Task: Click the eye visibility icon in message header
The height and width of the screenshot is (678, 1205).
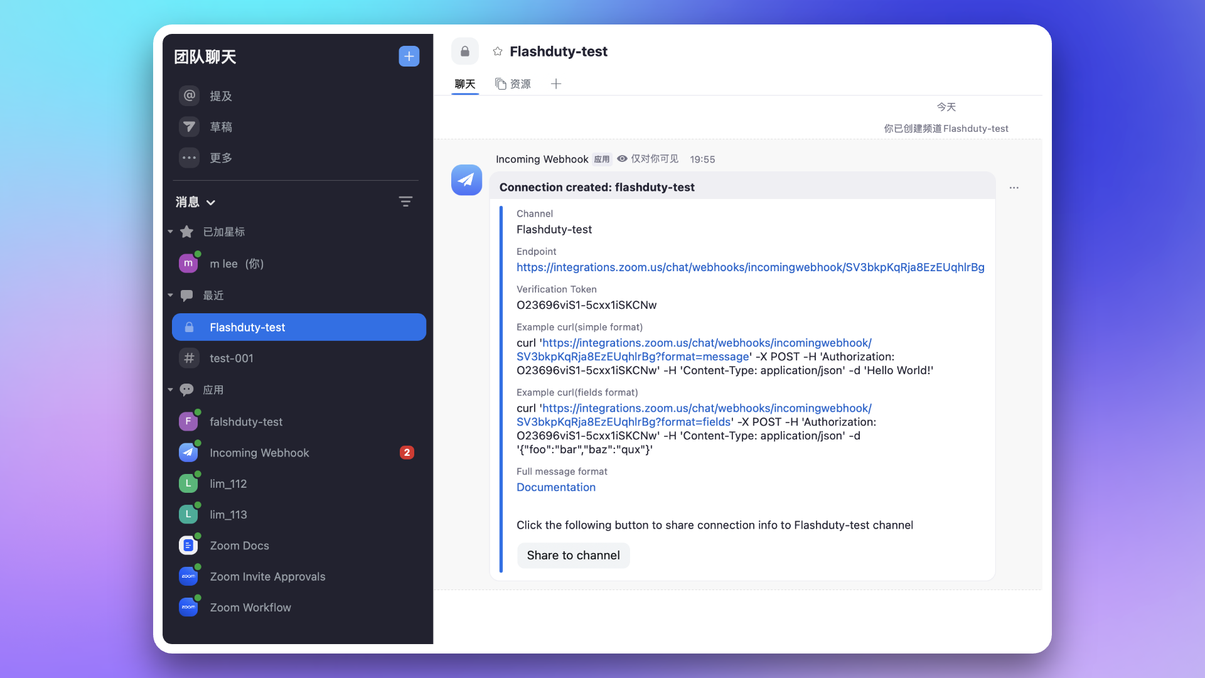Action: [x=622, y=159]
